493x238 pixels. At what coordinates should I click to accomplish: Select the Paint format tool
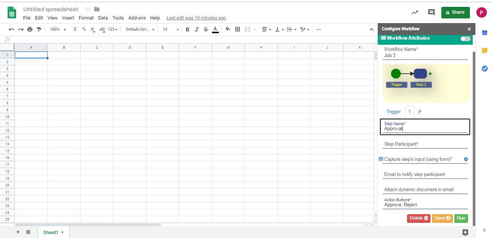pyautogui.click(x=39, y=30)
